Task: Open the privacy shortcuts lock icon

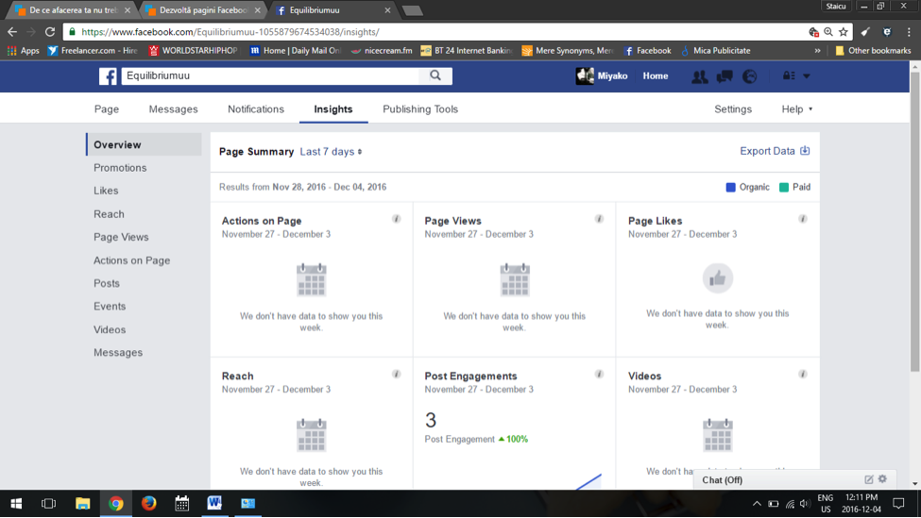Action: click(788, 75)
